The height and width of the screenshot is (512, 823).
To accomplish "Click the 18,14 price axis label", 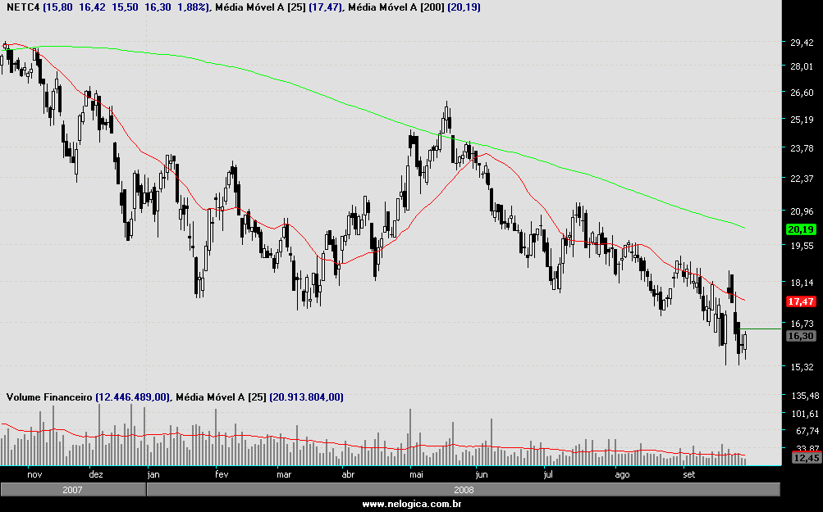I will (x=802, y=283).
